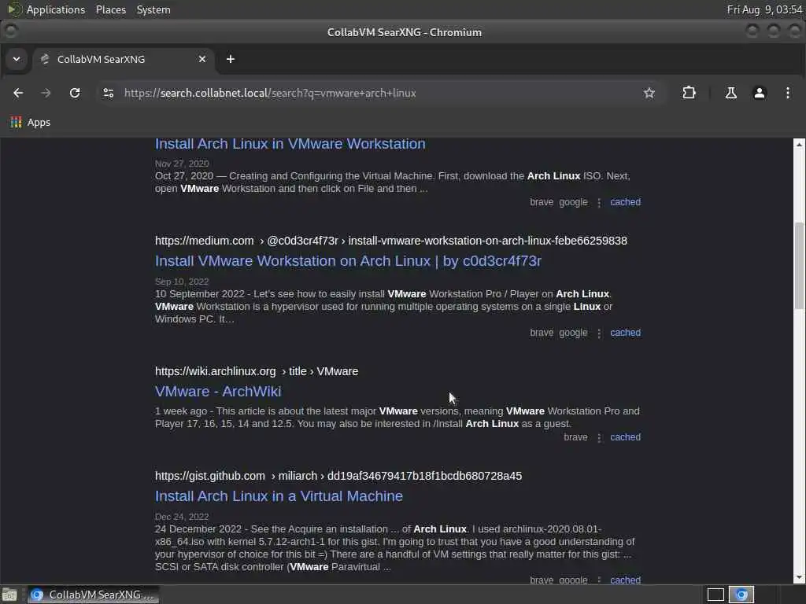This screenshot has width=806, height=604.
Task: Open a new tab with plus button
Action: pos(231,59)
